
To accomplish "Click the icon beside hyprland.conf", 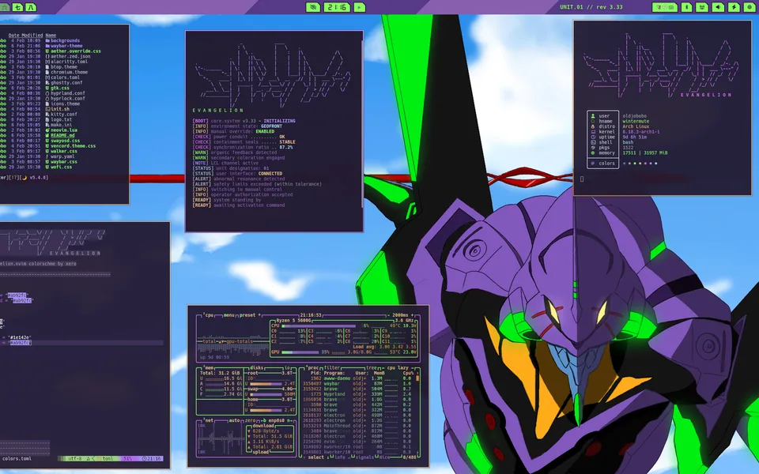I will point(47,93).
